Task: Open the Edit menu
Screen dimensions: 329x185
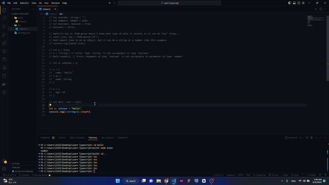Action: [15, 3]
